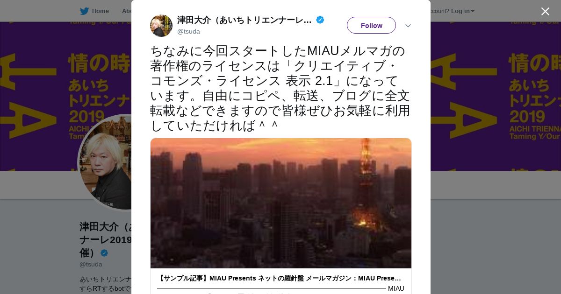Open the Log in dropdown
The height and width of the screenshot is (294, 561).
463,11
